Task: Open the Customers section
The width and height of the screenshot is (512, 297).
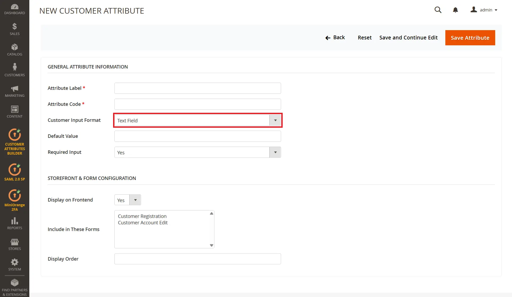Action: pos(14,70)
